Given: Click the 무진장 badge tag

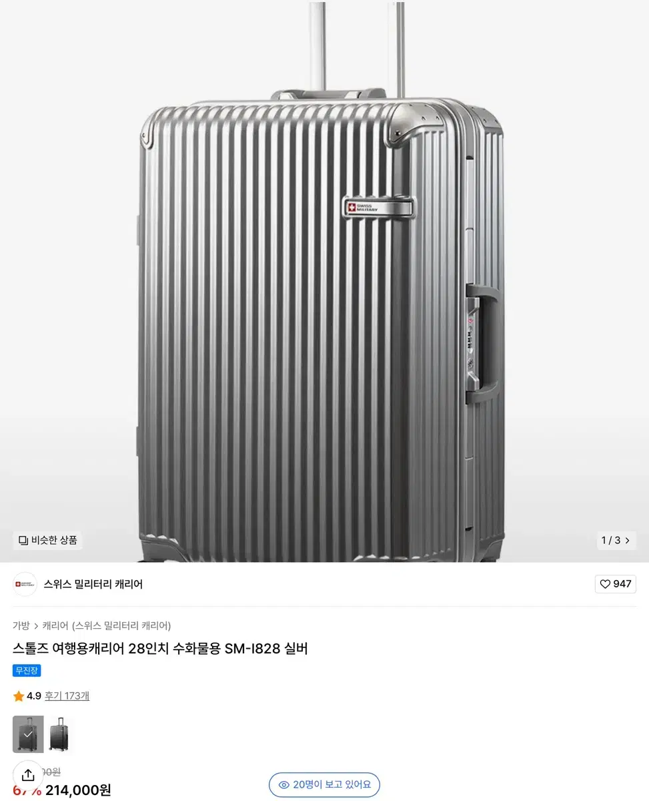Looking at the screenshot, I should coord(27,670).
